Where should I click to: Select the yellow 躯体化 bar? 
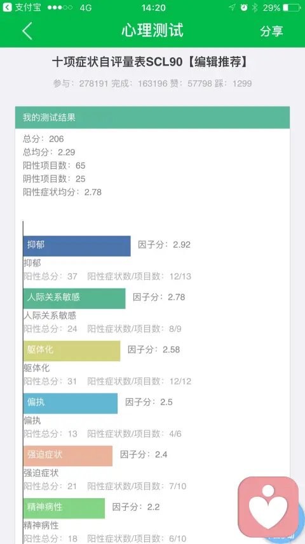[x=72, y=351]
